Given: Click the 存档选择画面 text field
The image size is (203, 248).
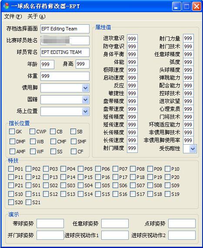Looking at the screenshot, I should click(x=65, y=29).
